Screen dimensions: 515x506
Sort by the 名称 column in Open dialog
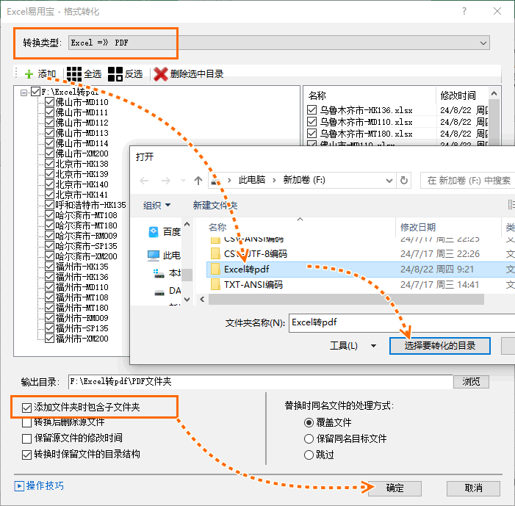217,227
